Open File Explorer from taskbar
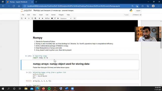The height and width of the screenshot is (91, 162). 26,89
